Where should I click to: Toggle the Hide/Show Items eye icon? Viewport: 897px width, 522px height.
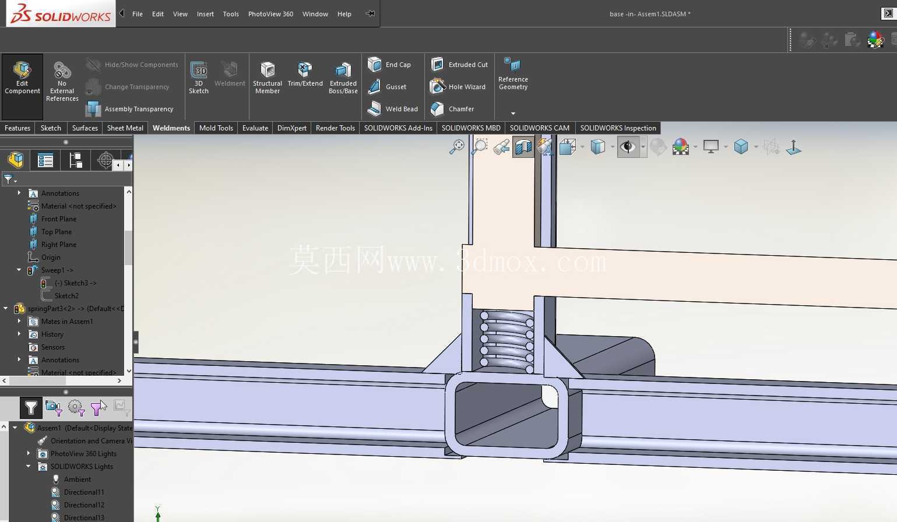click(628, 147)
